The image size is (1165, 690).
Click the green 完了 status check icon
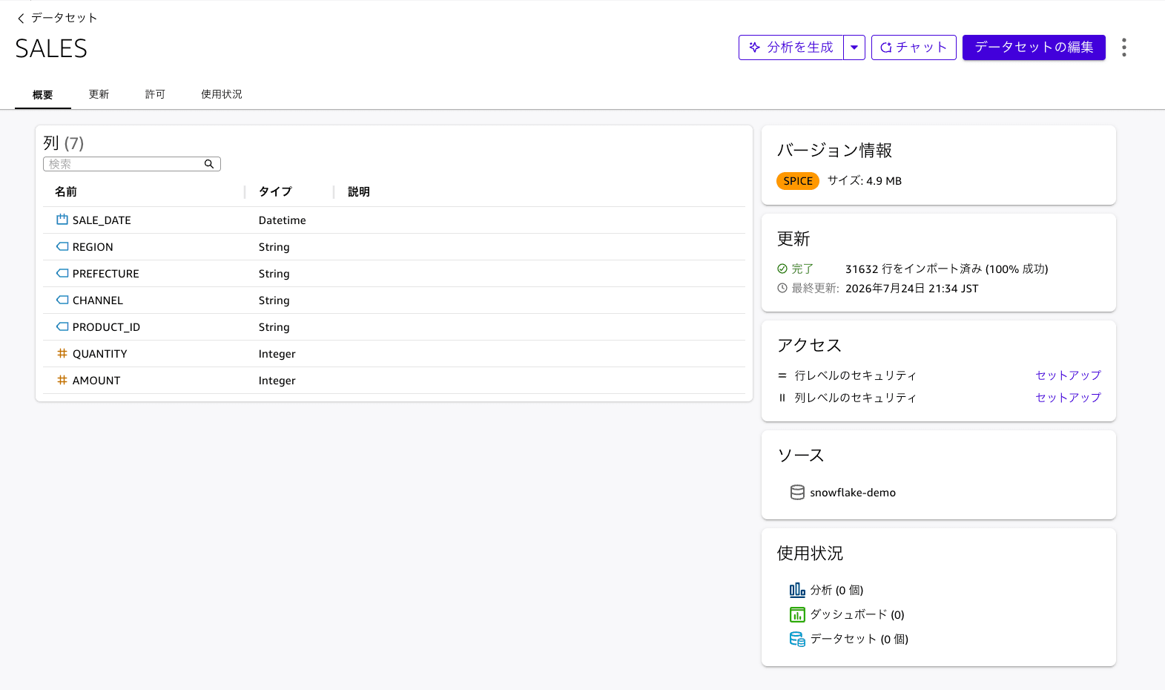782,269
